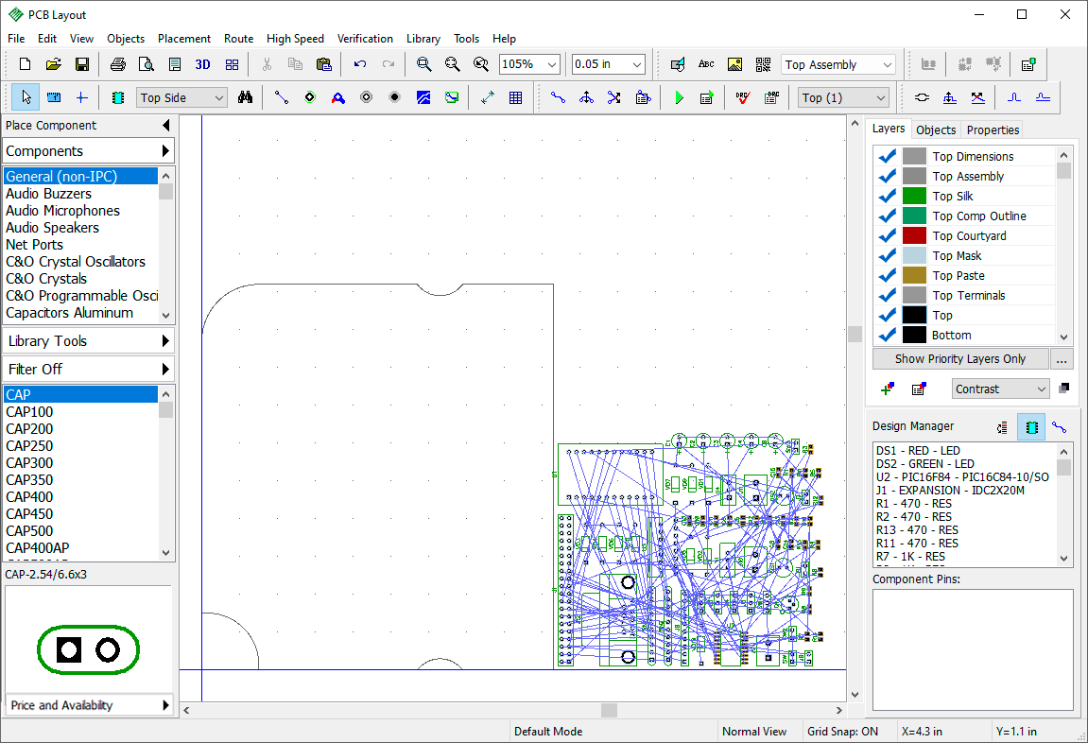Toggle visibility of Top Dimensions layer

pos(887,156)
